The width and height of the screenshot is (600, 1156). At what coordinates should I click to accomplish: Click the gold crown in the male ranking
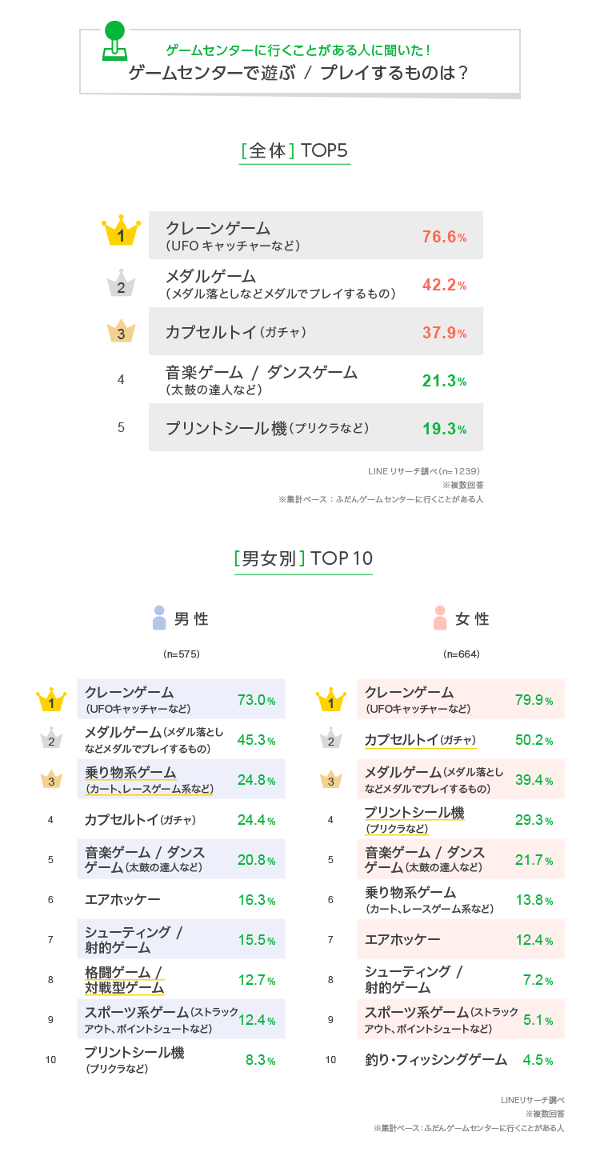51,700
